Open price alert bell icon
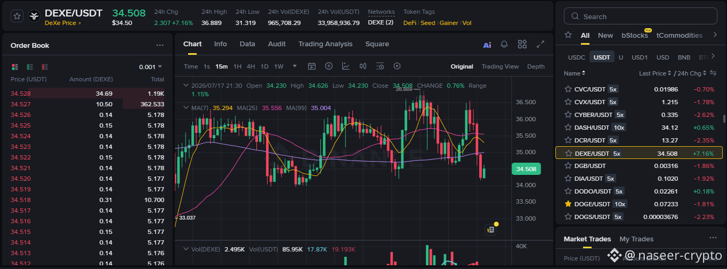 click(x=504, y=45)
